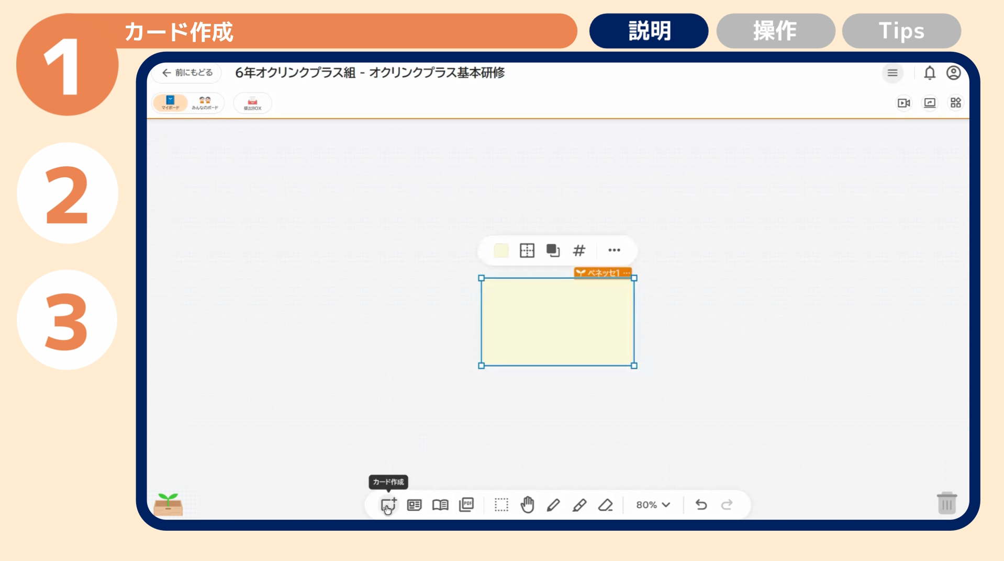Undo the last action
Screen dimensions: 1004x561
(x=701, y=505)
